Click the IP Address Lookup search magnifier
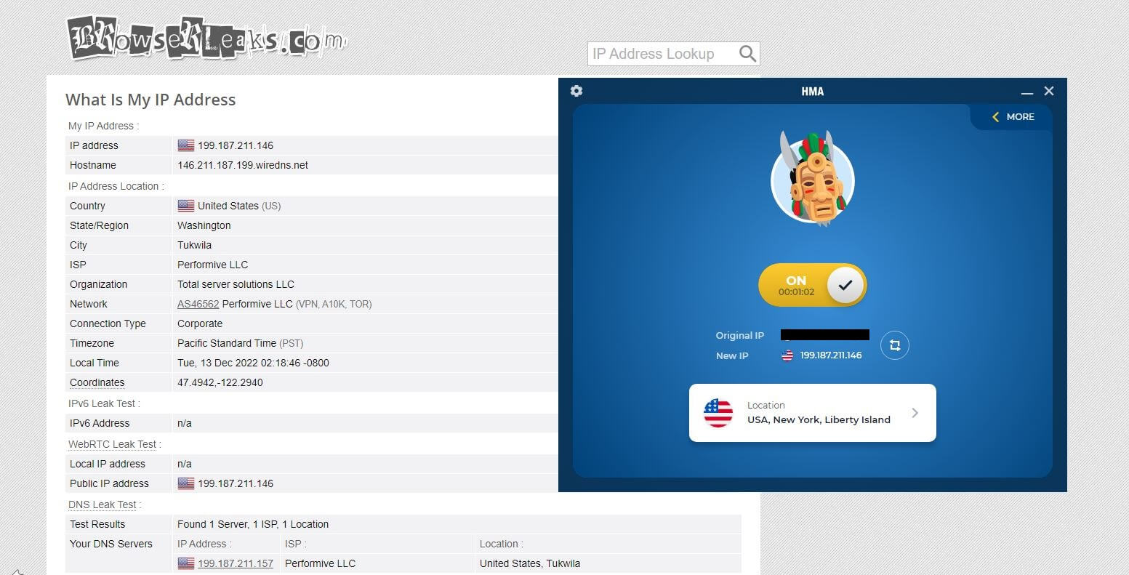 747,54
